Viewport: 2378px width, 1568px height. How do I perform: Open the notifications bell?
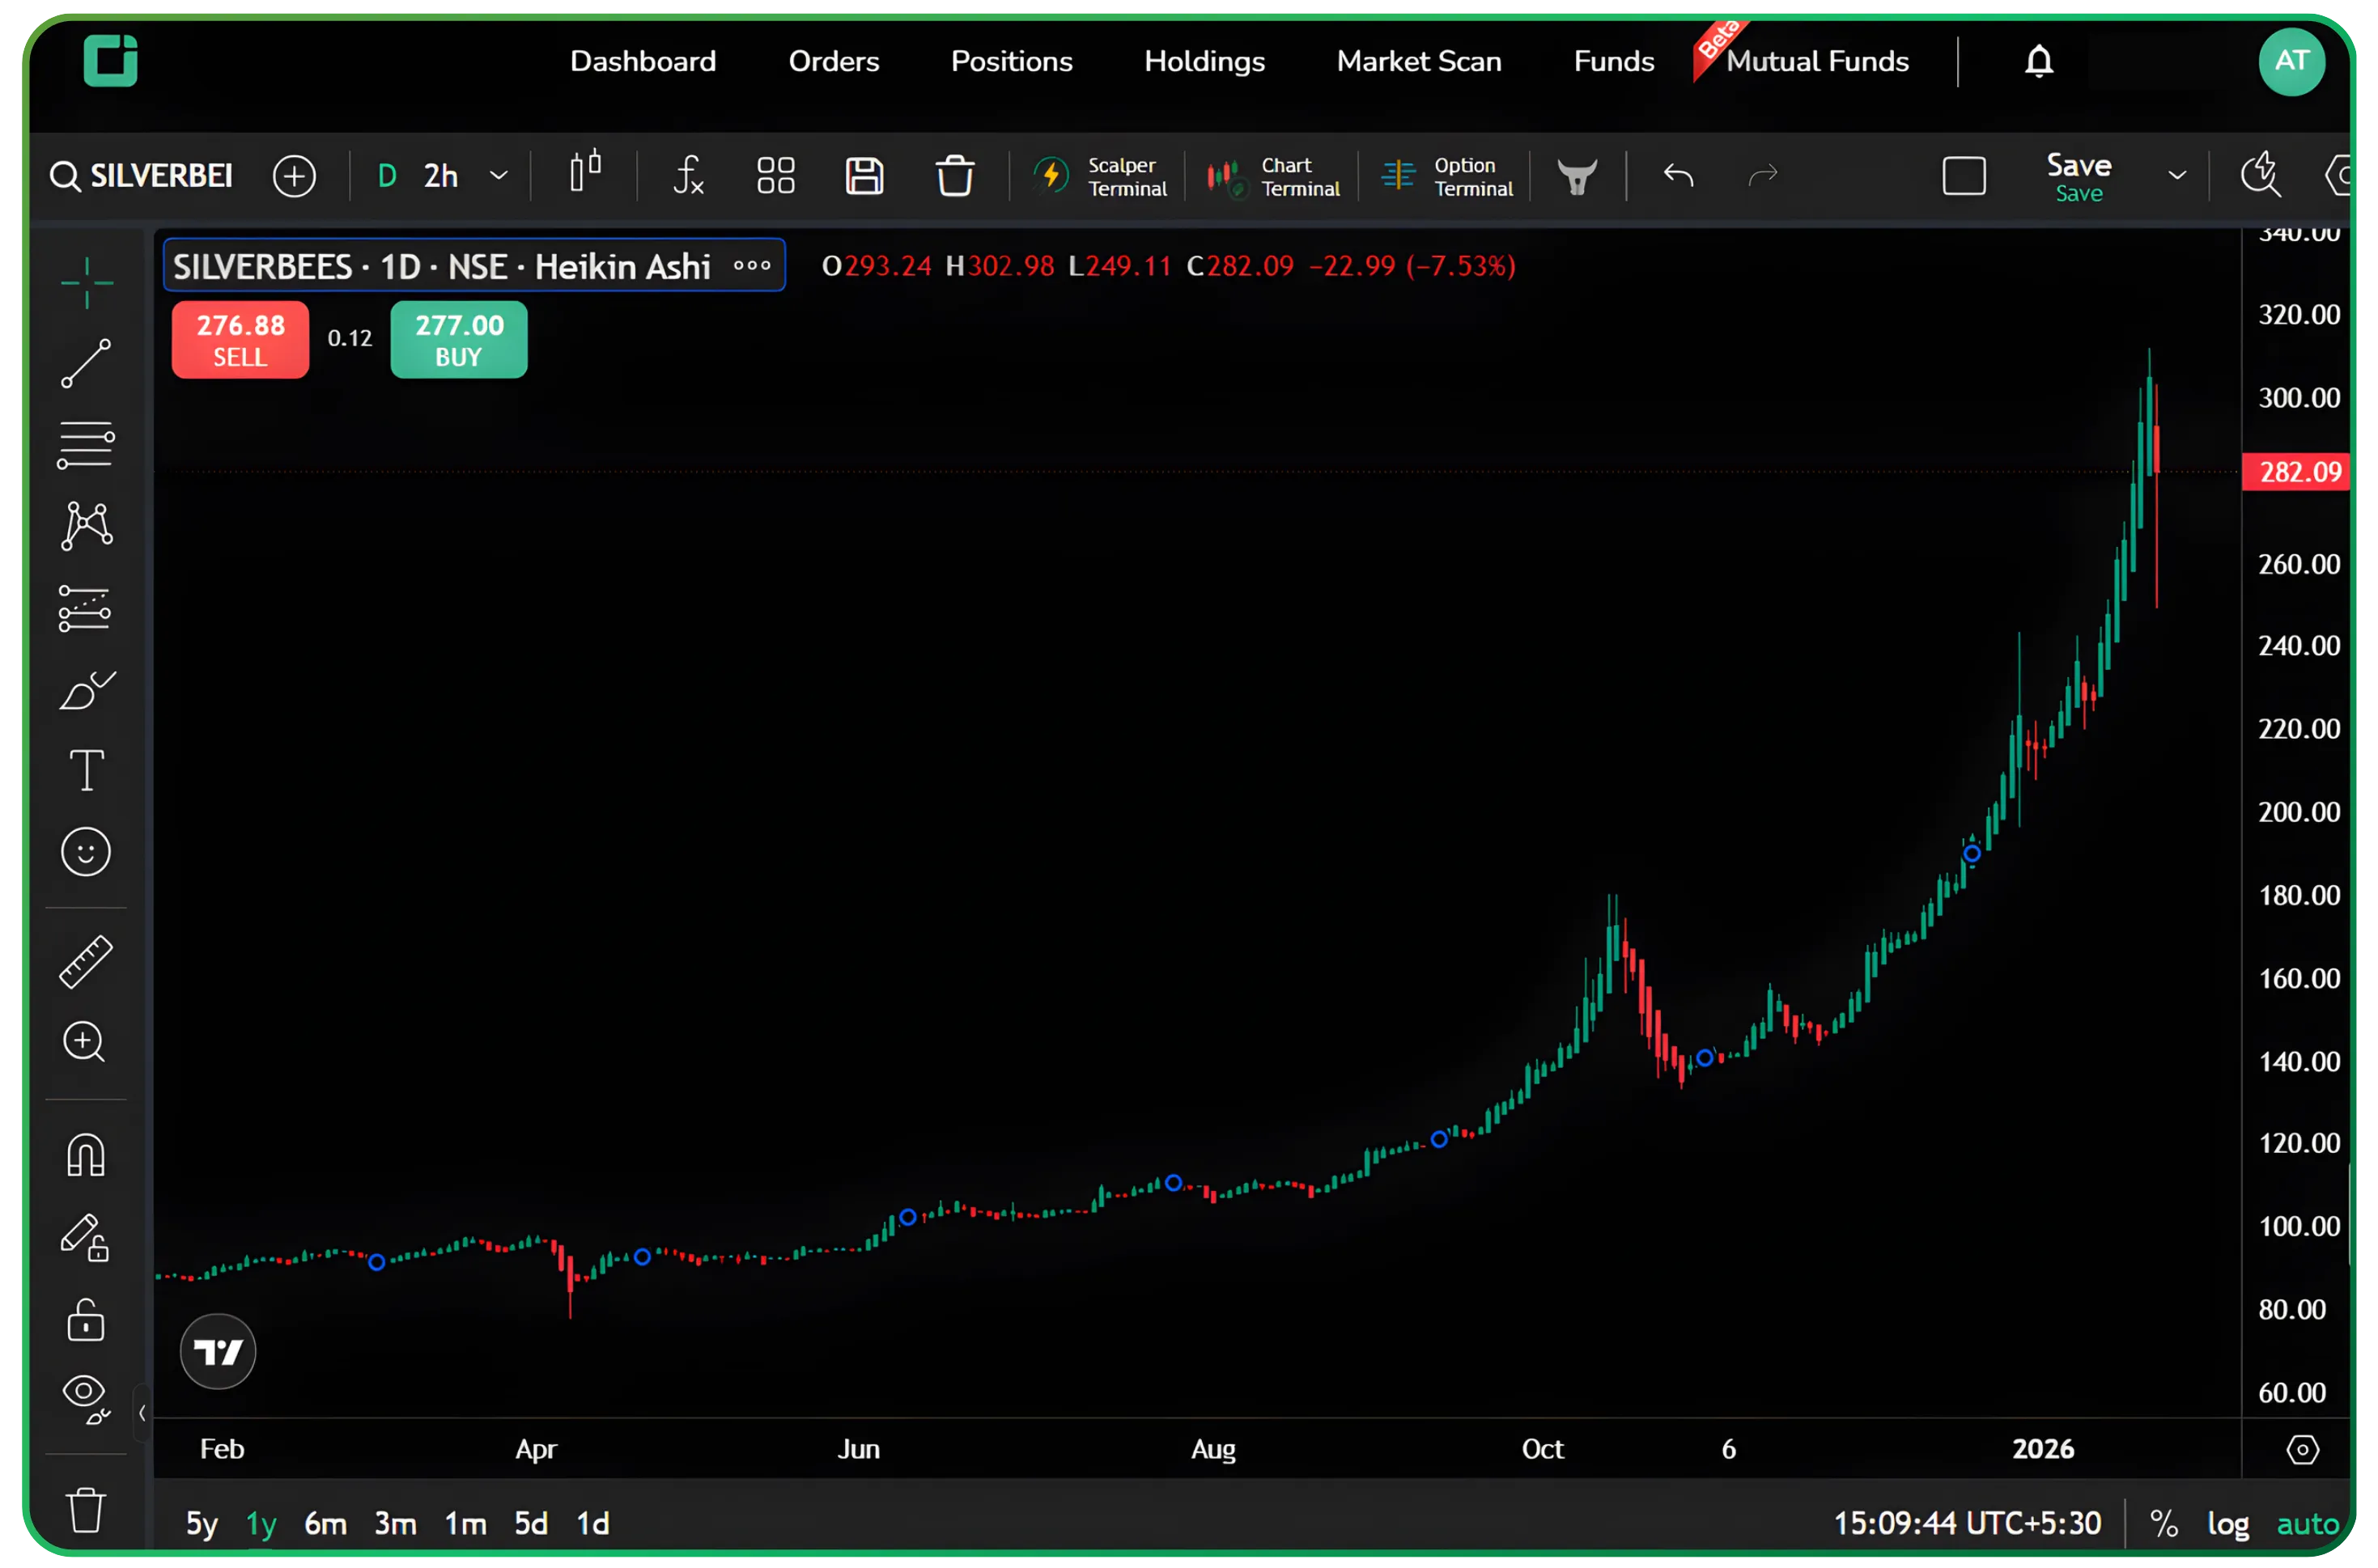pyautogui.click(x=2038, y=62)
